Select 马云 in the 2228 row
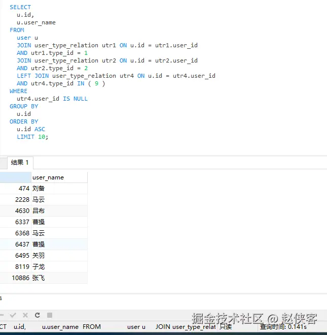Viewport: 327px width, 335px height. (x=59, y=200)
